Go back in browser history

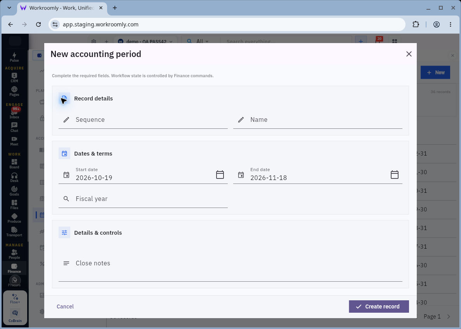[x=10, y=24]
